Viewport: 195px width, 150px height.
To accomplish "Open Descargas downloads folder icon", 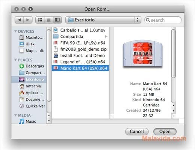I will click(22, 66).
